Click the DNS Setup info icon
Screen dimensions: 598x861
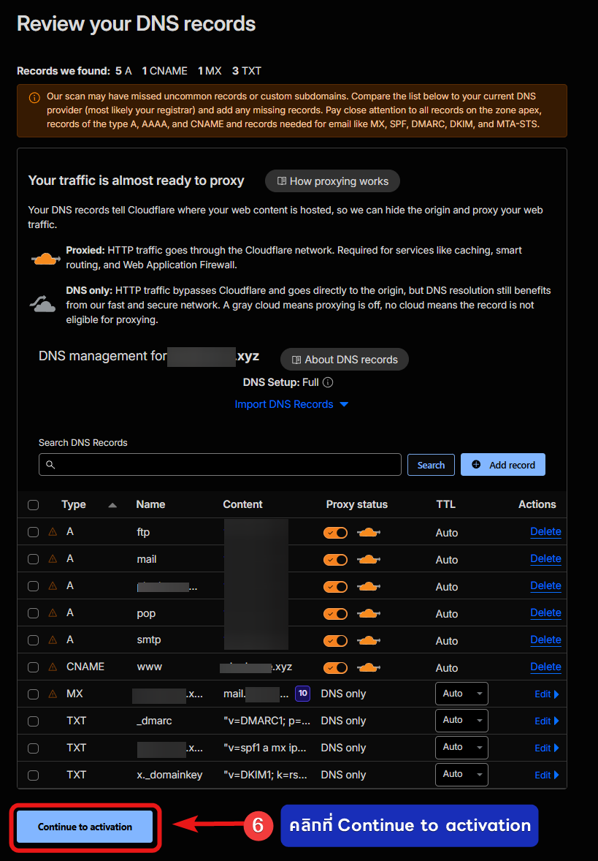pyautogui.click(x=328, y=382)
